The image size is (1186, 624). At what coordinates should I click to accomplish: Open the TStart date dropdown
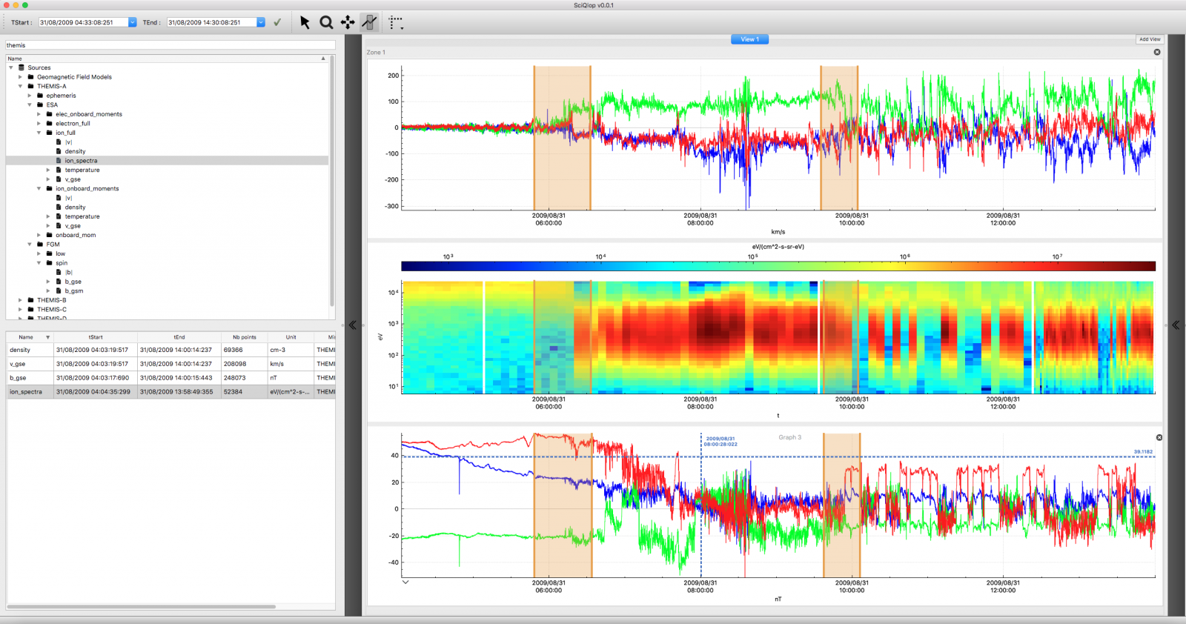click(x=133, y=22)
